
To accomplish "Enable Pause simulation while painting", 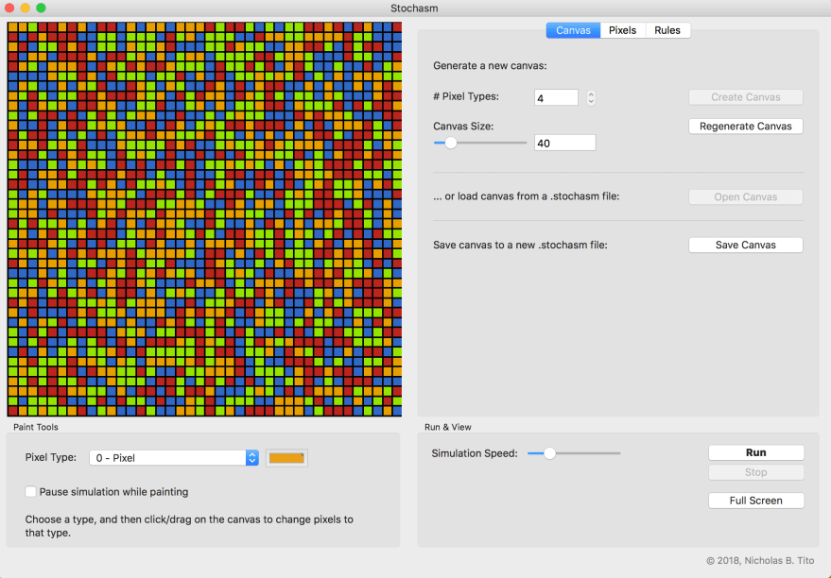I will click(31, 491).
